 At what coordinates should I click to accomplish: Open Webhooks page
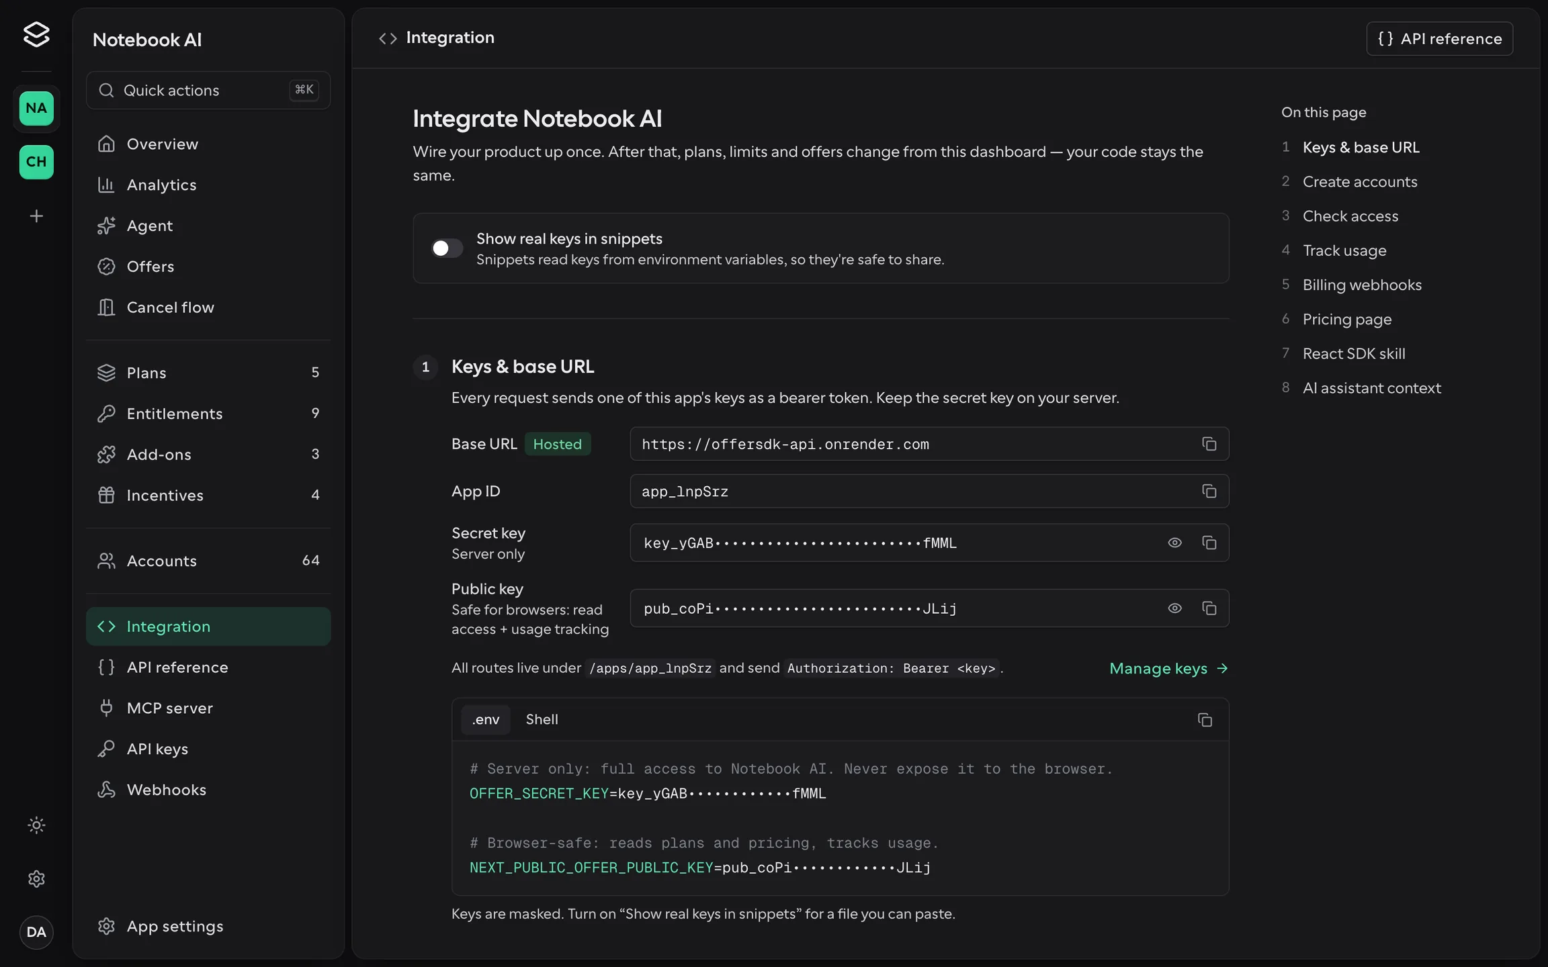pyautogui.click(x=208, y=790)
